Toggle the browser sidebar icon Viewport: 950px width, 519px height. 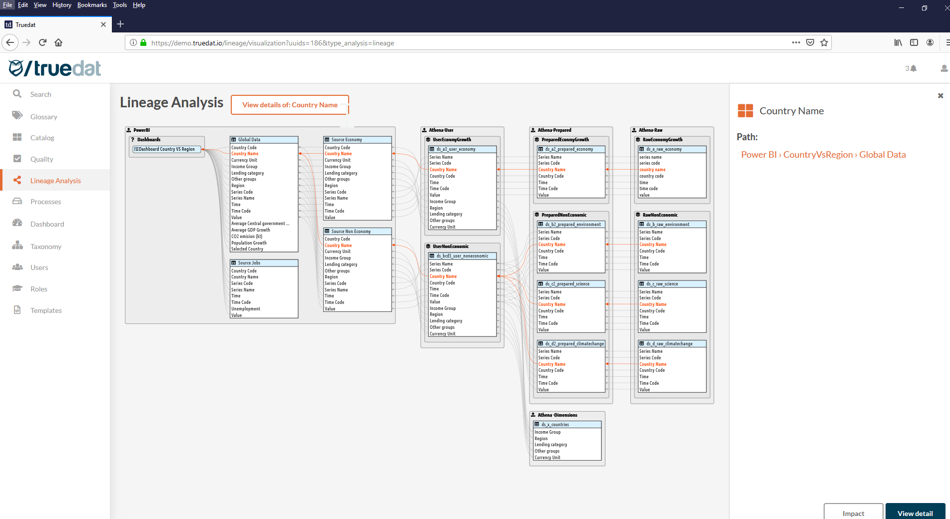(914, 42)
